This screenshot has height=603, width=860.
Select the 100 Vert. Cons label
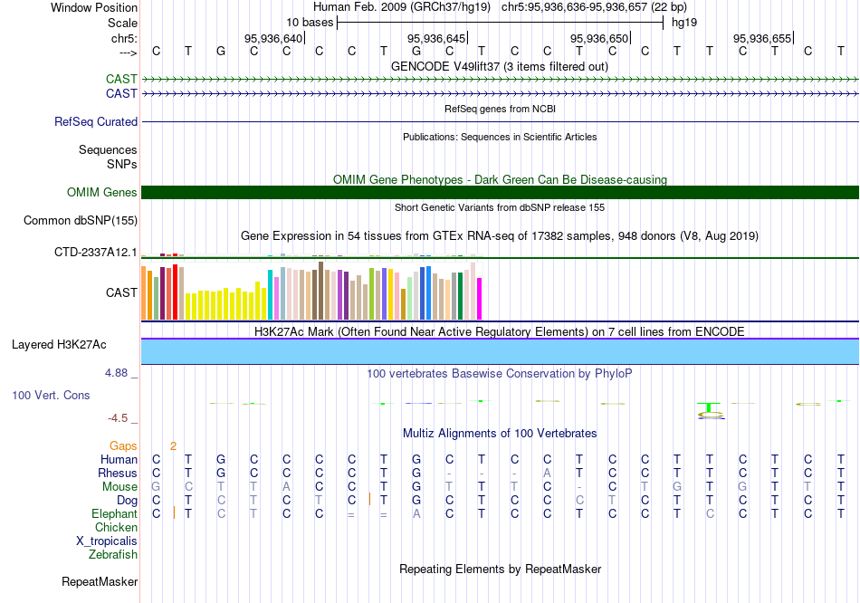(x=51, y=396)
